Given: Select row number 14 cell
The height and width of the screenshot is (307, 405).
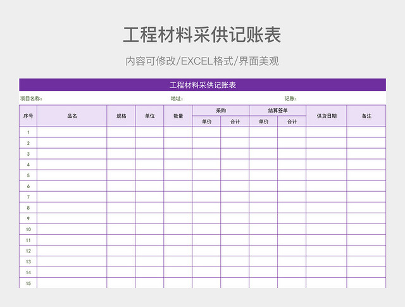Looking at the screenshot, I should 28,272.
